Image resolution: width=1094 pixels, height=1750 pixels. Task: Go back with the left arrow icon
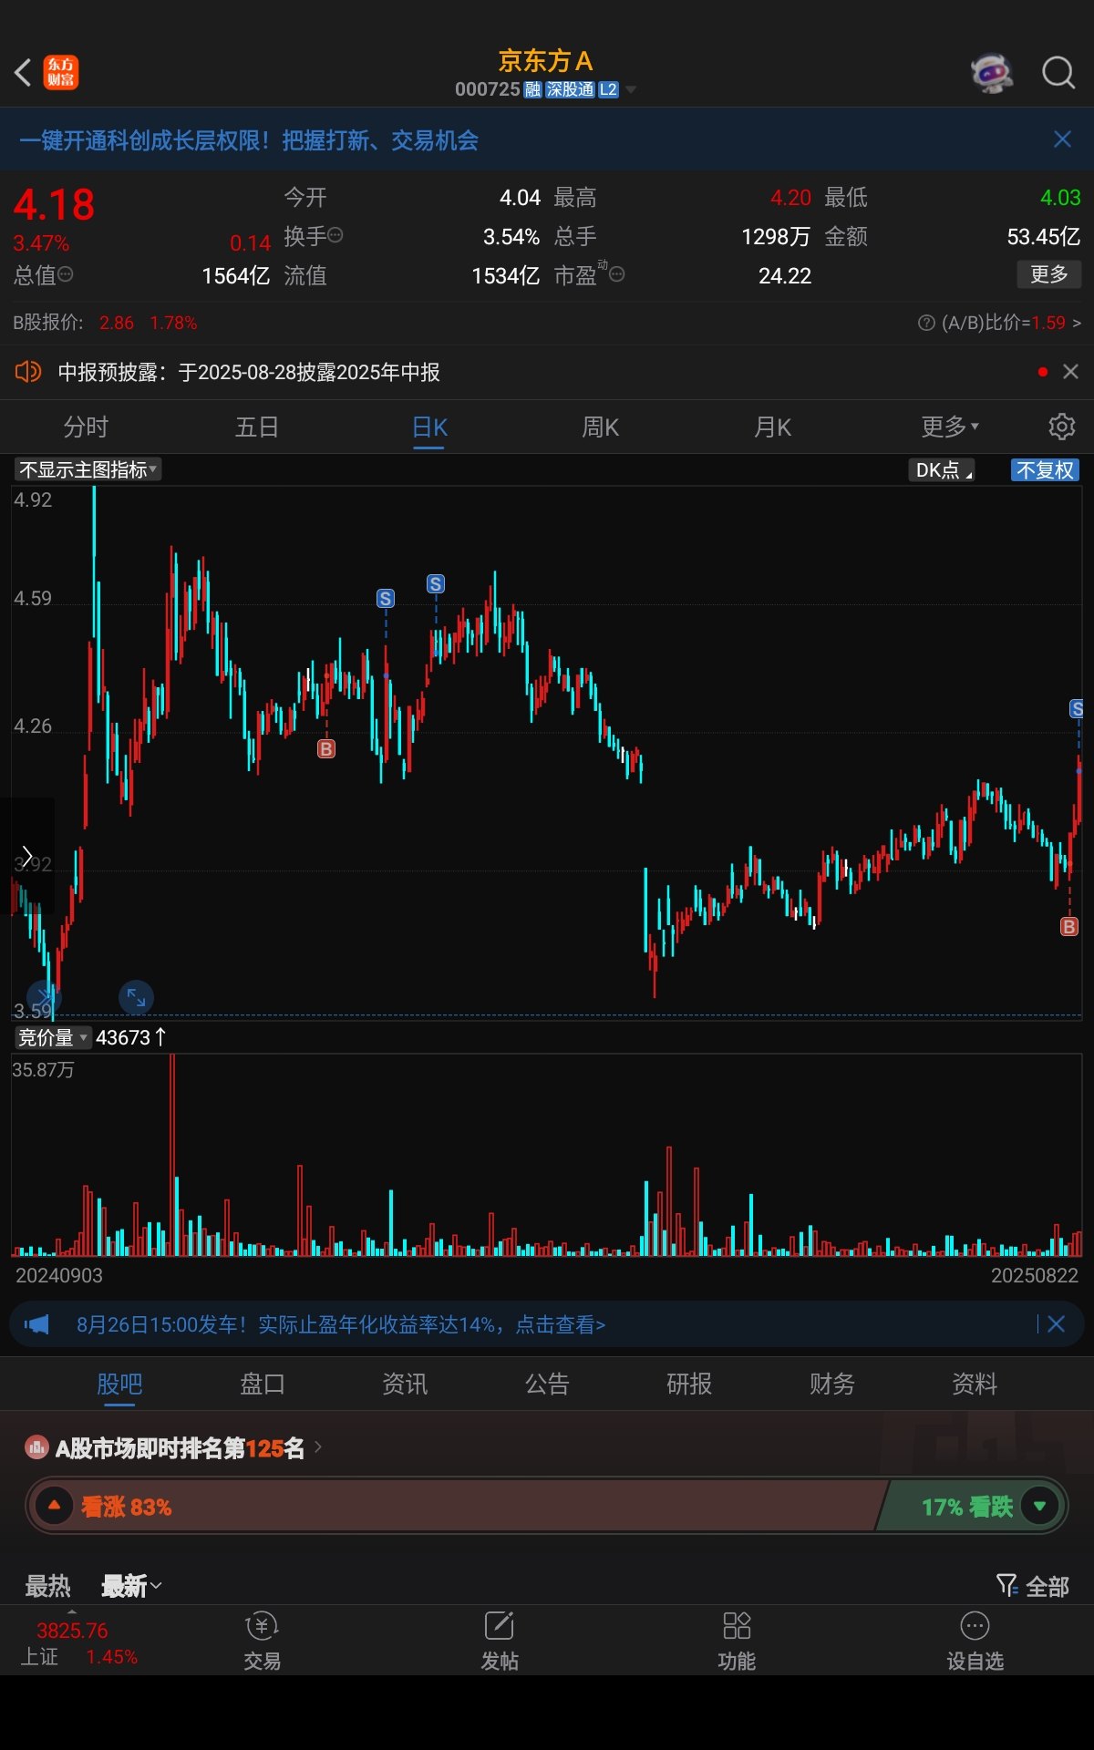pos(24,72)
